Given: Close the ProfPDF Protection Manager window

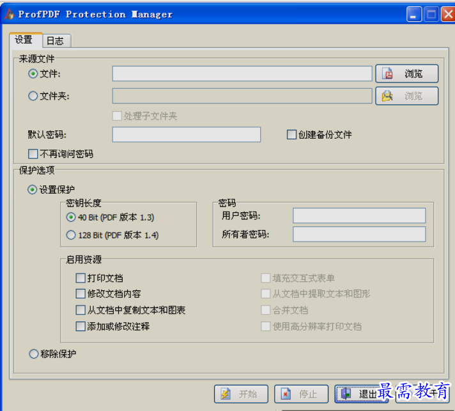Looking at the screenshot, I should 449,14.
